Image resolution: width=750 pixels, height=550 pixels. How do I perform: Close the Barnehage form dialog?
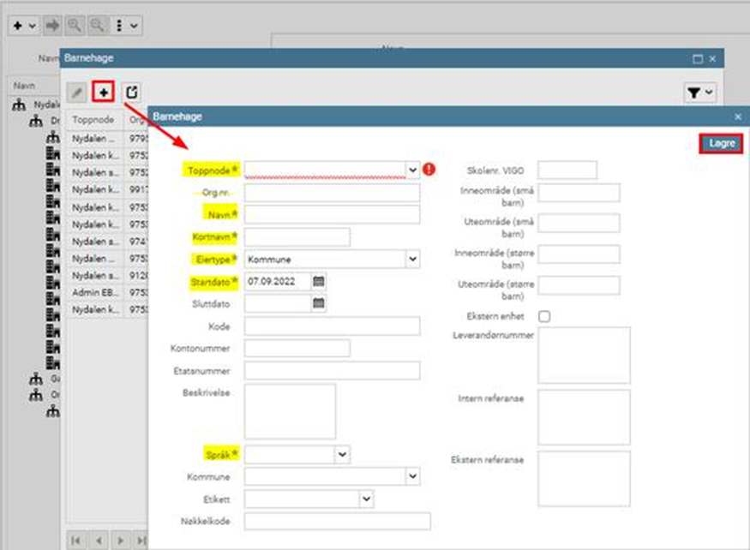(x=737, y=117)
